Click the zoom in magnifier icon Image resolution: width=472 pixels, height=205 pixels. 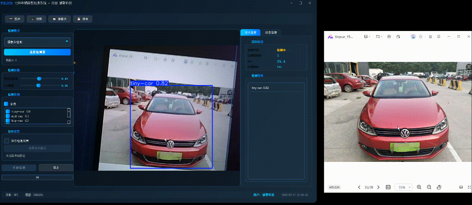click(x=419, y=187)
